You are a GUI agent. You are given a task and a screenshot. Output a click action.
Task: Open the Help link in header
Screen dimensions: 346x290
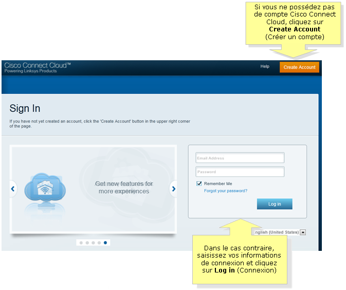coord(265,66)
